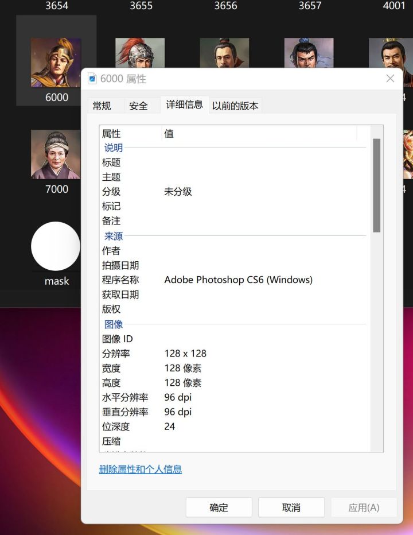Click the 应用(A) button
Viewport: 413px width, 535px height.
pyautogui.click(x=364, y=507)
